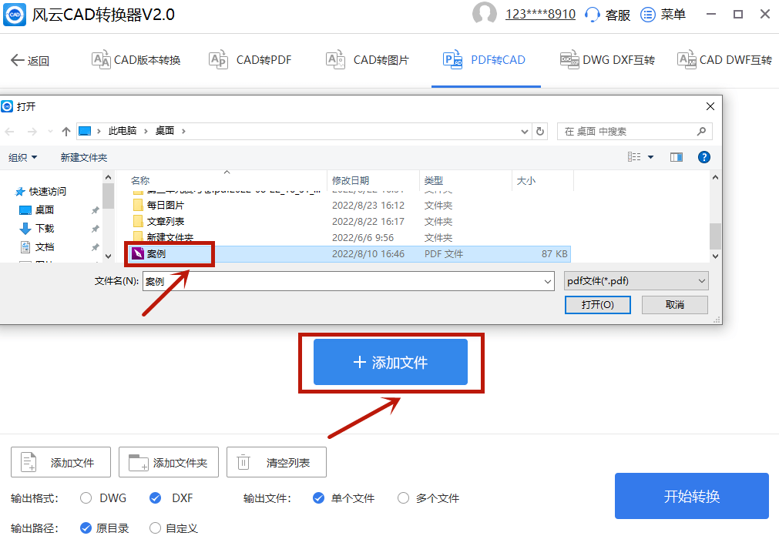
Task: Switch to CAD转图片 tab
Action: (368, 60)
